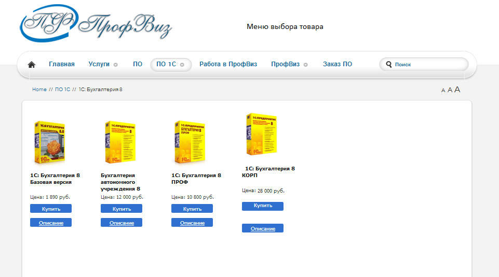Open Работа в ПрофВиз menu item
Image resolution: width=499 pixels, height=277 pixels.
(228, 64)
